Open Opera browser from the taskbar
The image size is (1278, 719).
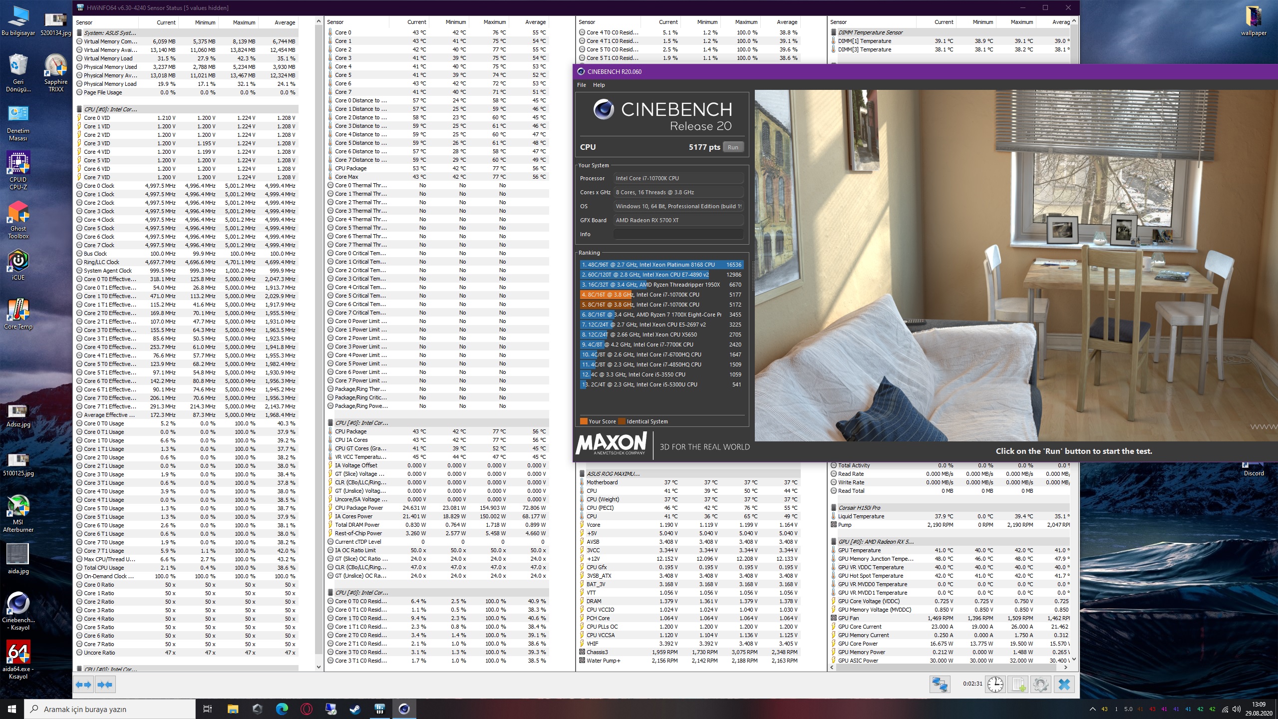tap(306, 709)
